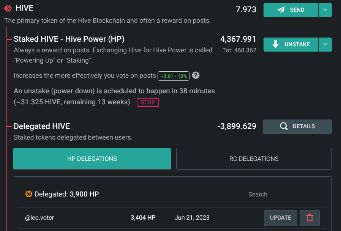Click the red HIVE logo icon
The width and height of the screenshot is (341, 231).
[8, 8]
